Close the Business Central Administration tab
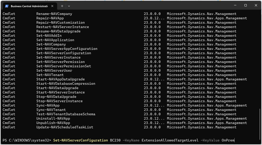The image size is (262, 145). (52, 6)
